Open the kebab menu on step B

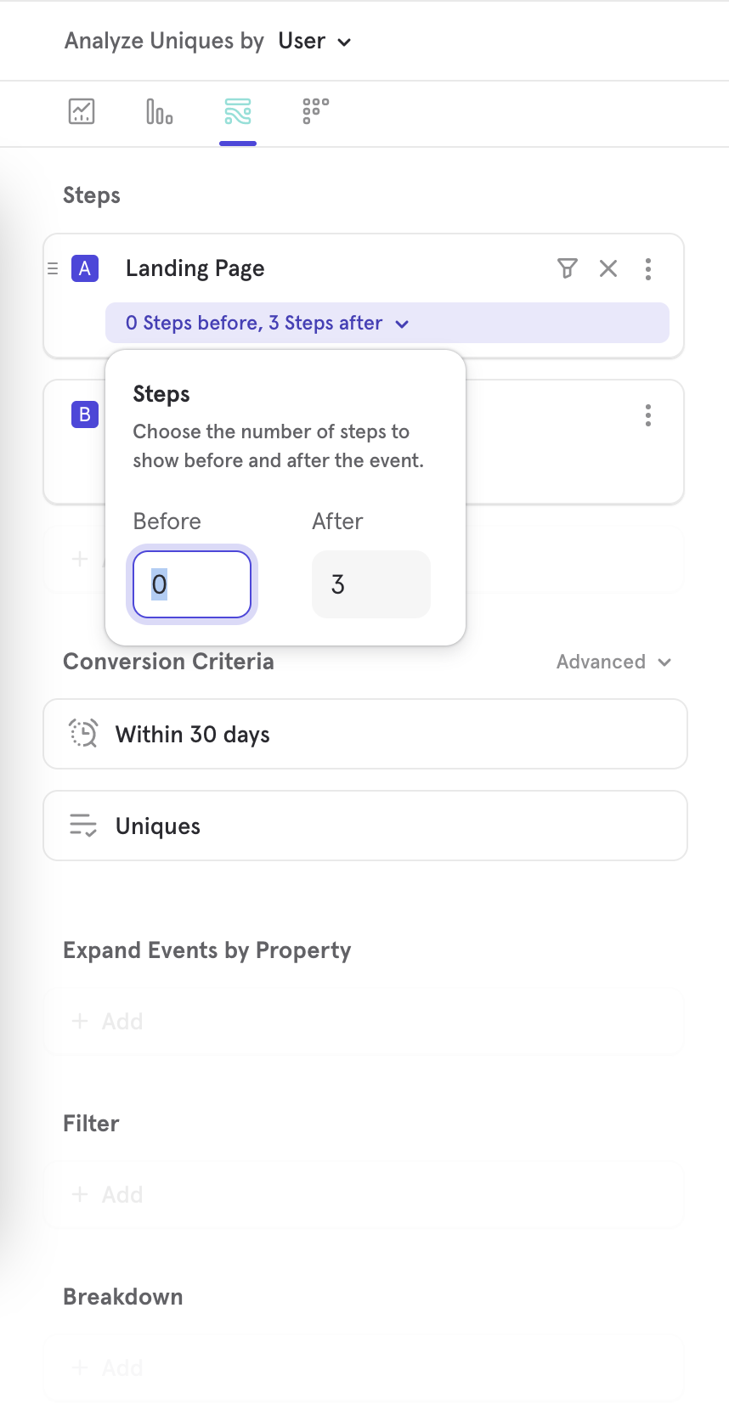(x=648, y=414)
